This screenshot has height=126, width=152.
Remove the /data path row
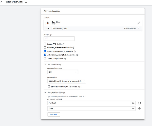(140, 108)
